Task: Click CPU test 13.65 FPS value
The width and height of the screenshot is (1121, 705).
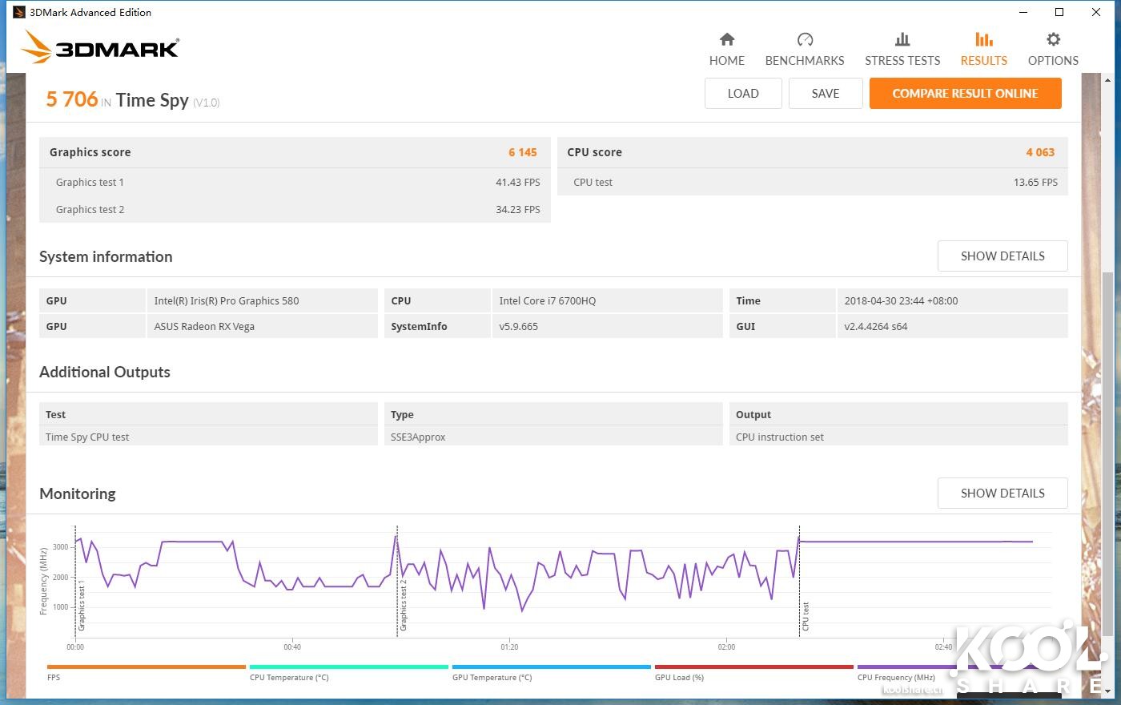Action: point(1035,183)
